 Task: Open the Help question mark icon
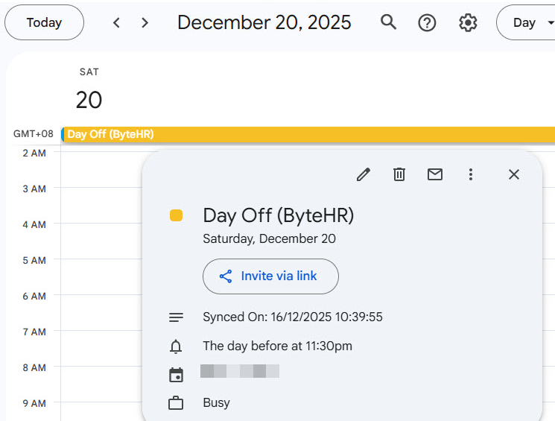coord(427,22)
